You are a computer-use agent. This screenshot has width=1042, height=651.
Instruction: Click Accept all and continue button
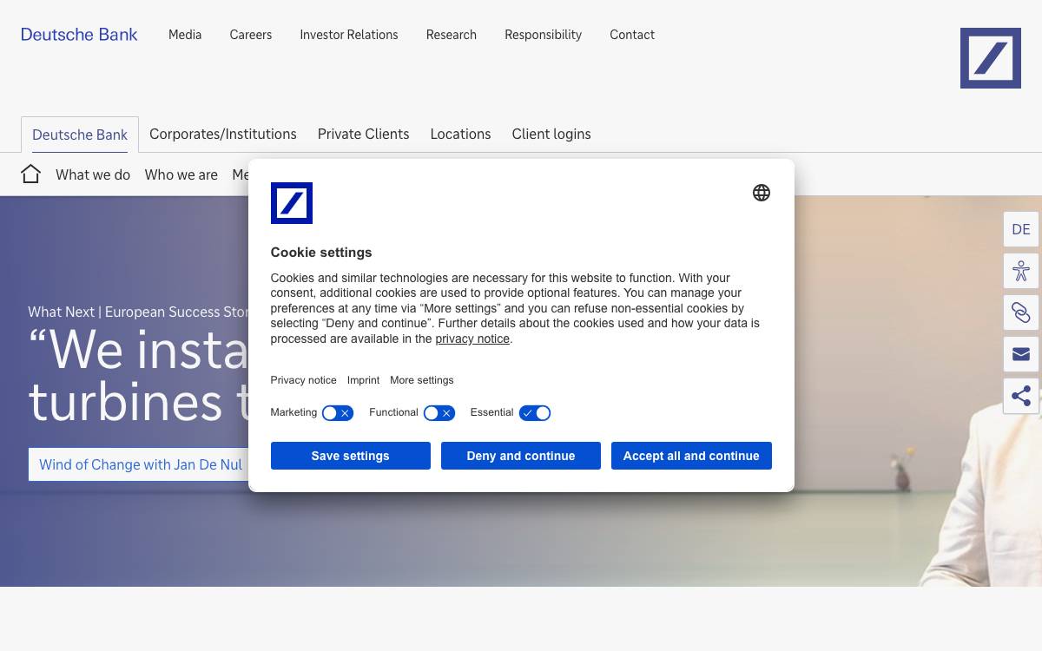point(691,456)
